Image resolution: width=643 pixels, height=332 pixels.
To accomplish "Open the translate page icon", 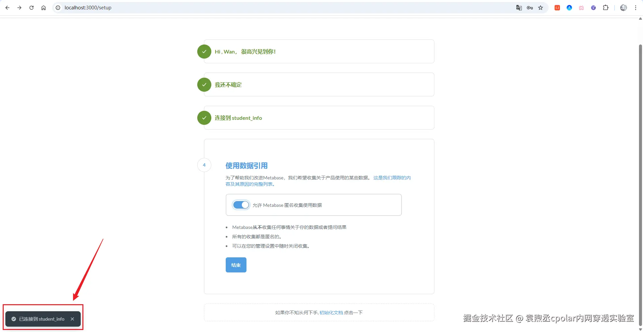I will 519,8.
